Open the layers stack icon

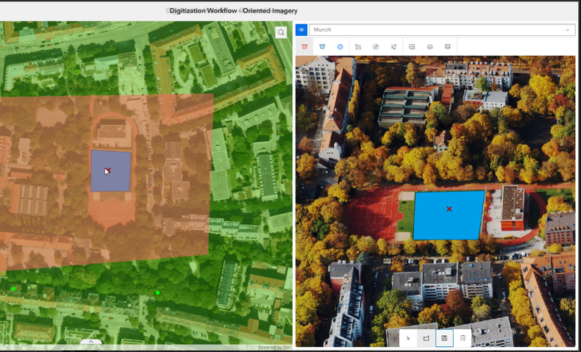(x=429, y=47)
